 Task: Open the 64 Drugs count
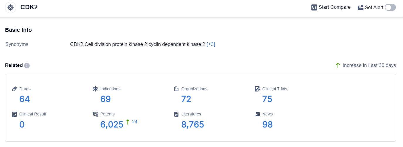25,99
